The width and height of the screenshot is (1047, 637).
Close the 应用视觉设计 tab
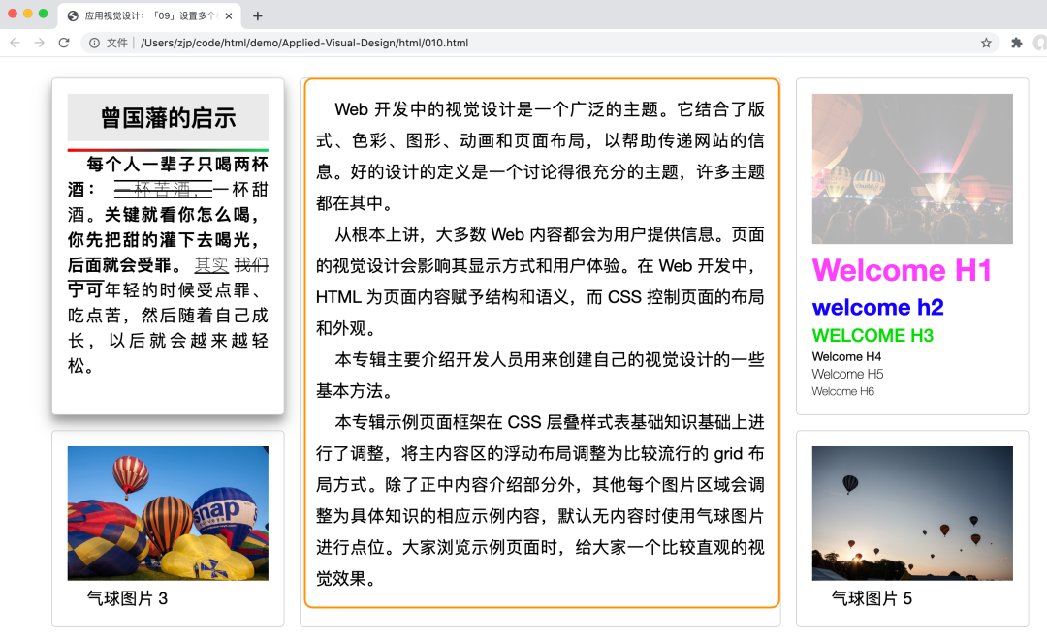point(229,16)
